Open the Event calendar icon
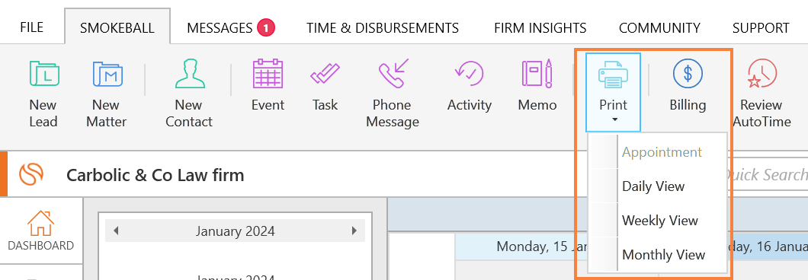808x280 pixels. 268,74
